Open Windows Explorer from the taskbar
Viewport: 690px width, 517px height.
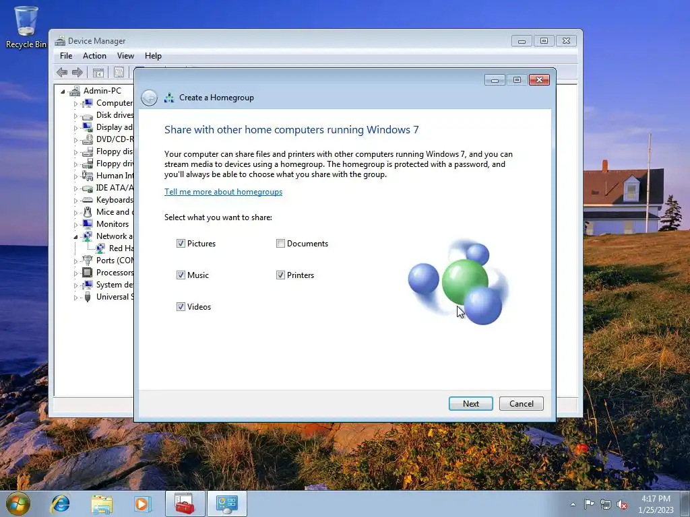pos(102,504)
